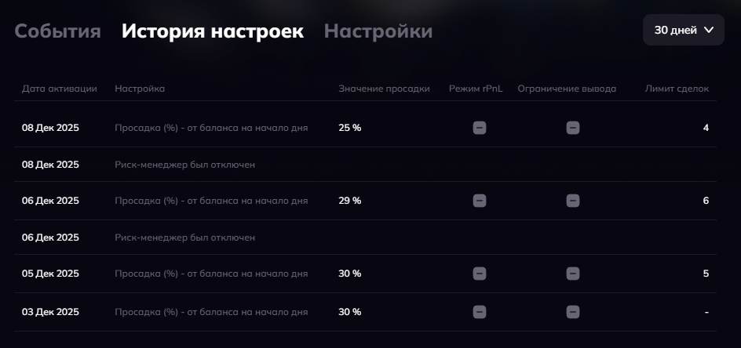Select the История настроек tab
Viewport: 741px width, 348px height.
point(212,31)
